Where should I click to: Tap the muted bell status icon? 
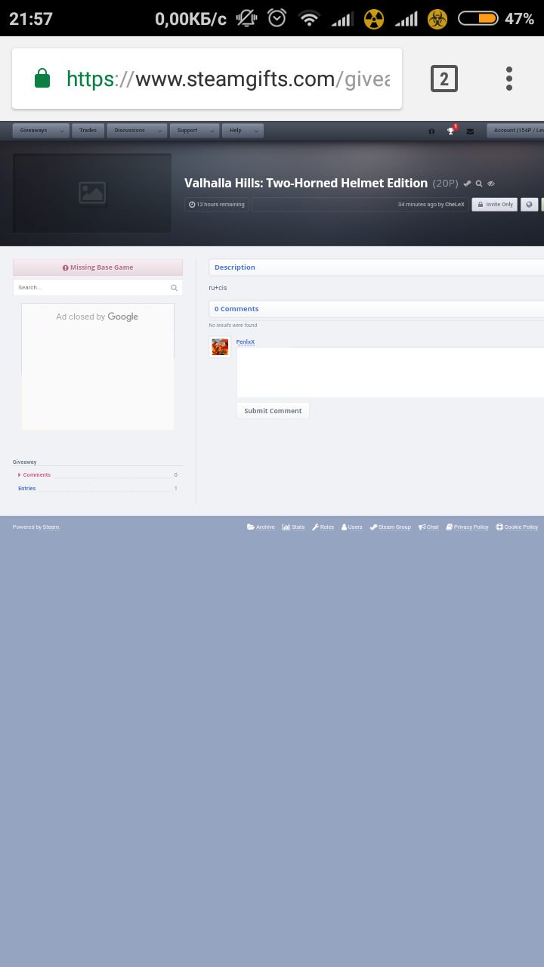(x=246, y=18)
